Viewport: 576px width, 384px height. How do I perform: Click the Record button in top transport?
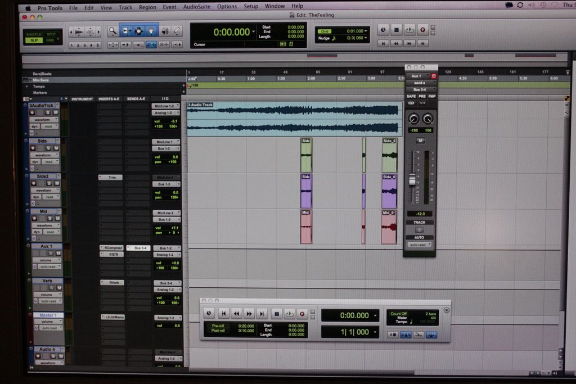(422, 30)
